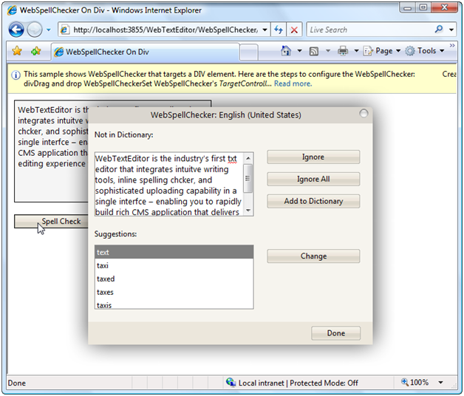Click the Home page icon

287,51
